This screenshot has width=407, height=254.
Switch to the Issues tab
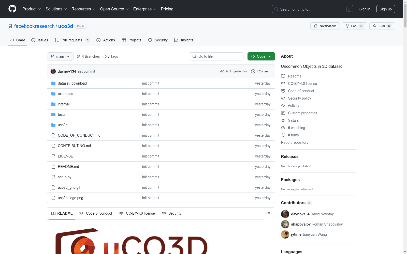[40, 40]
